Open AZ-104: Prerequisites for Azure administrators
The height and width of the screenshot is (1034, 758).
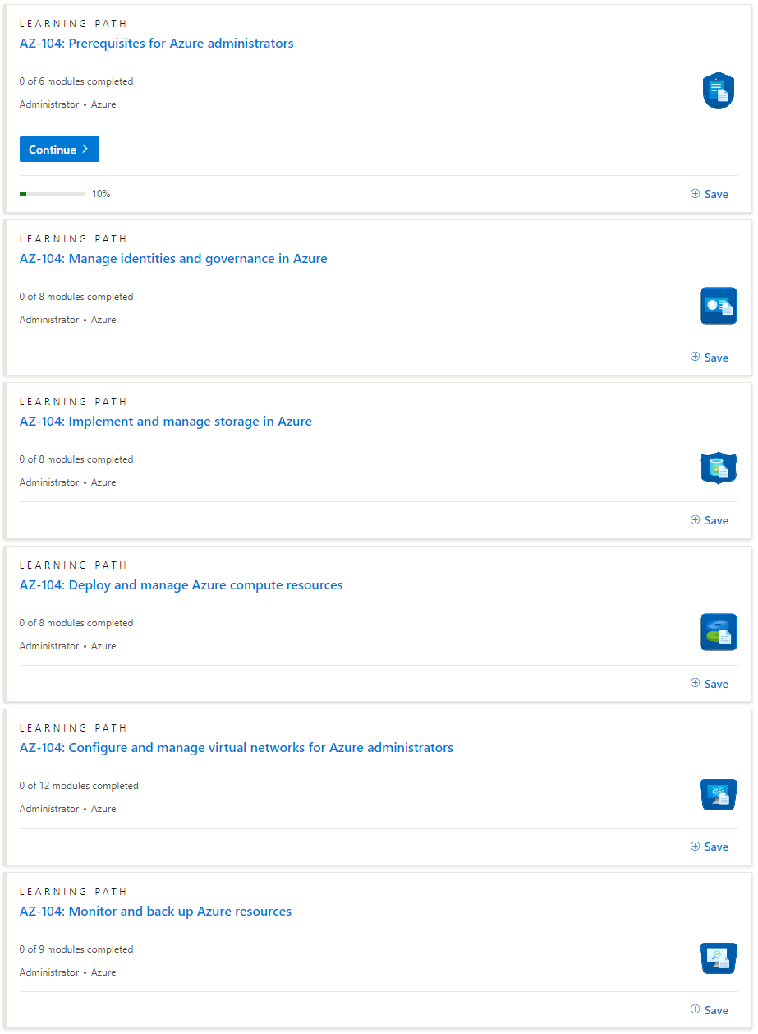(156, 44)
